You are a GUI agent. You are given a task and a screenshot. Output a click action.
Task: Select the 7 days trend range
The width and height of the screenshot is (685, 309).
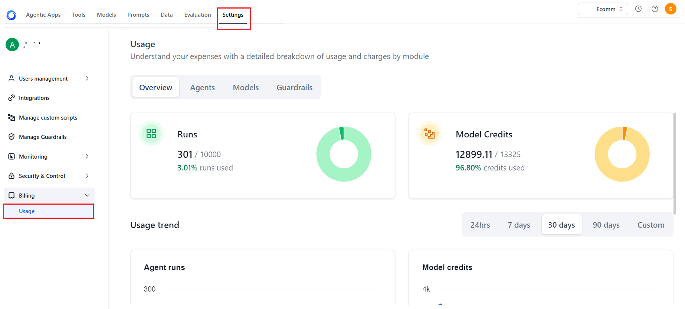click(519, 225)
